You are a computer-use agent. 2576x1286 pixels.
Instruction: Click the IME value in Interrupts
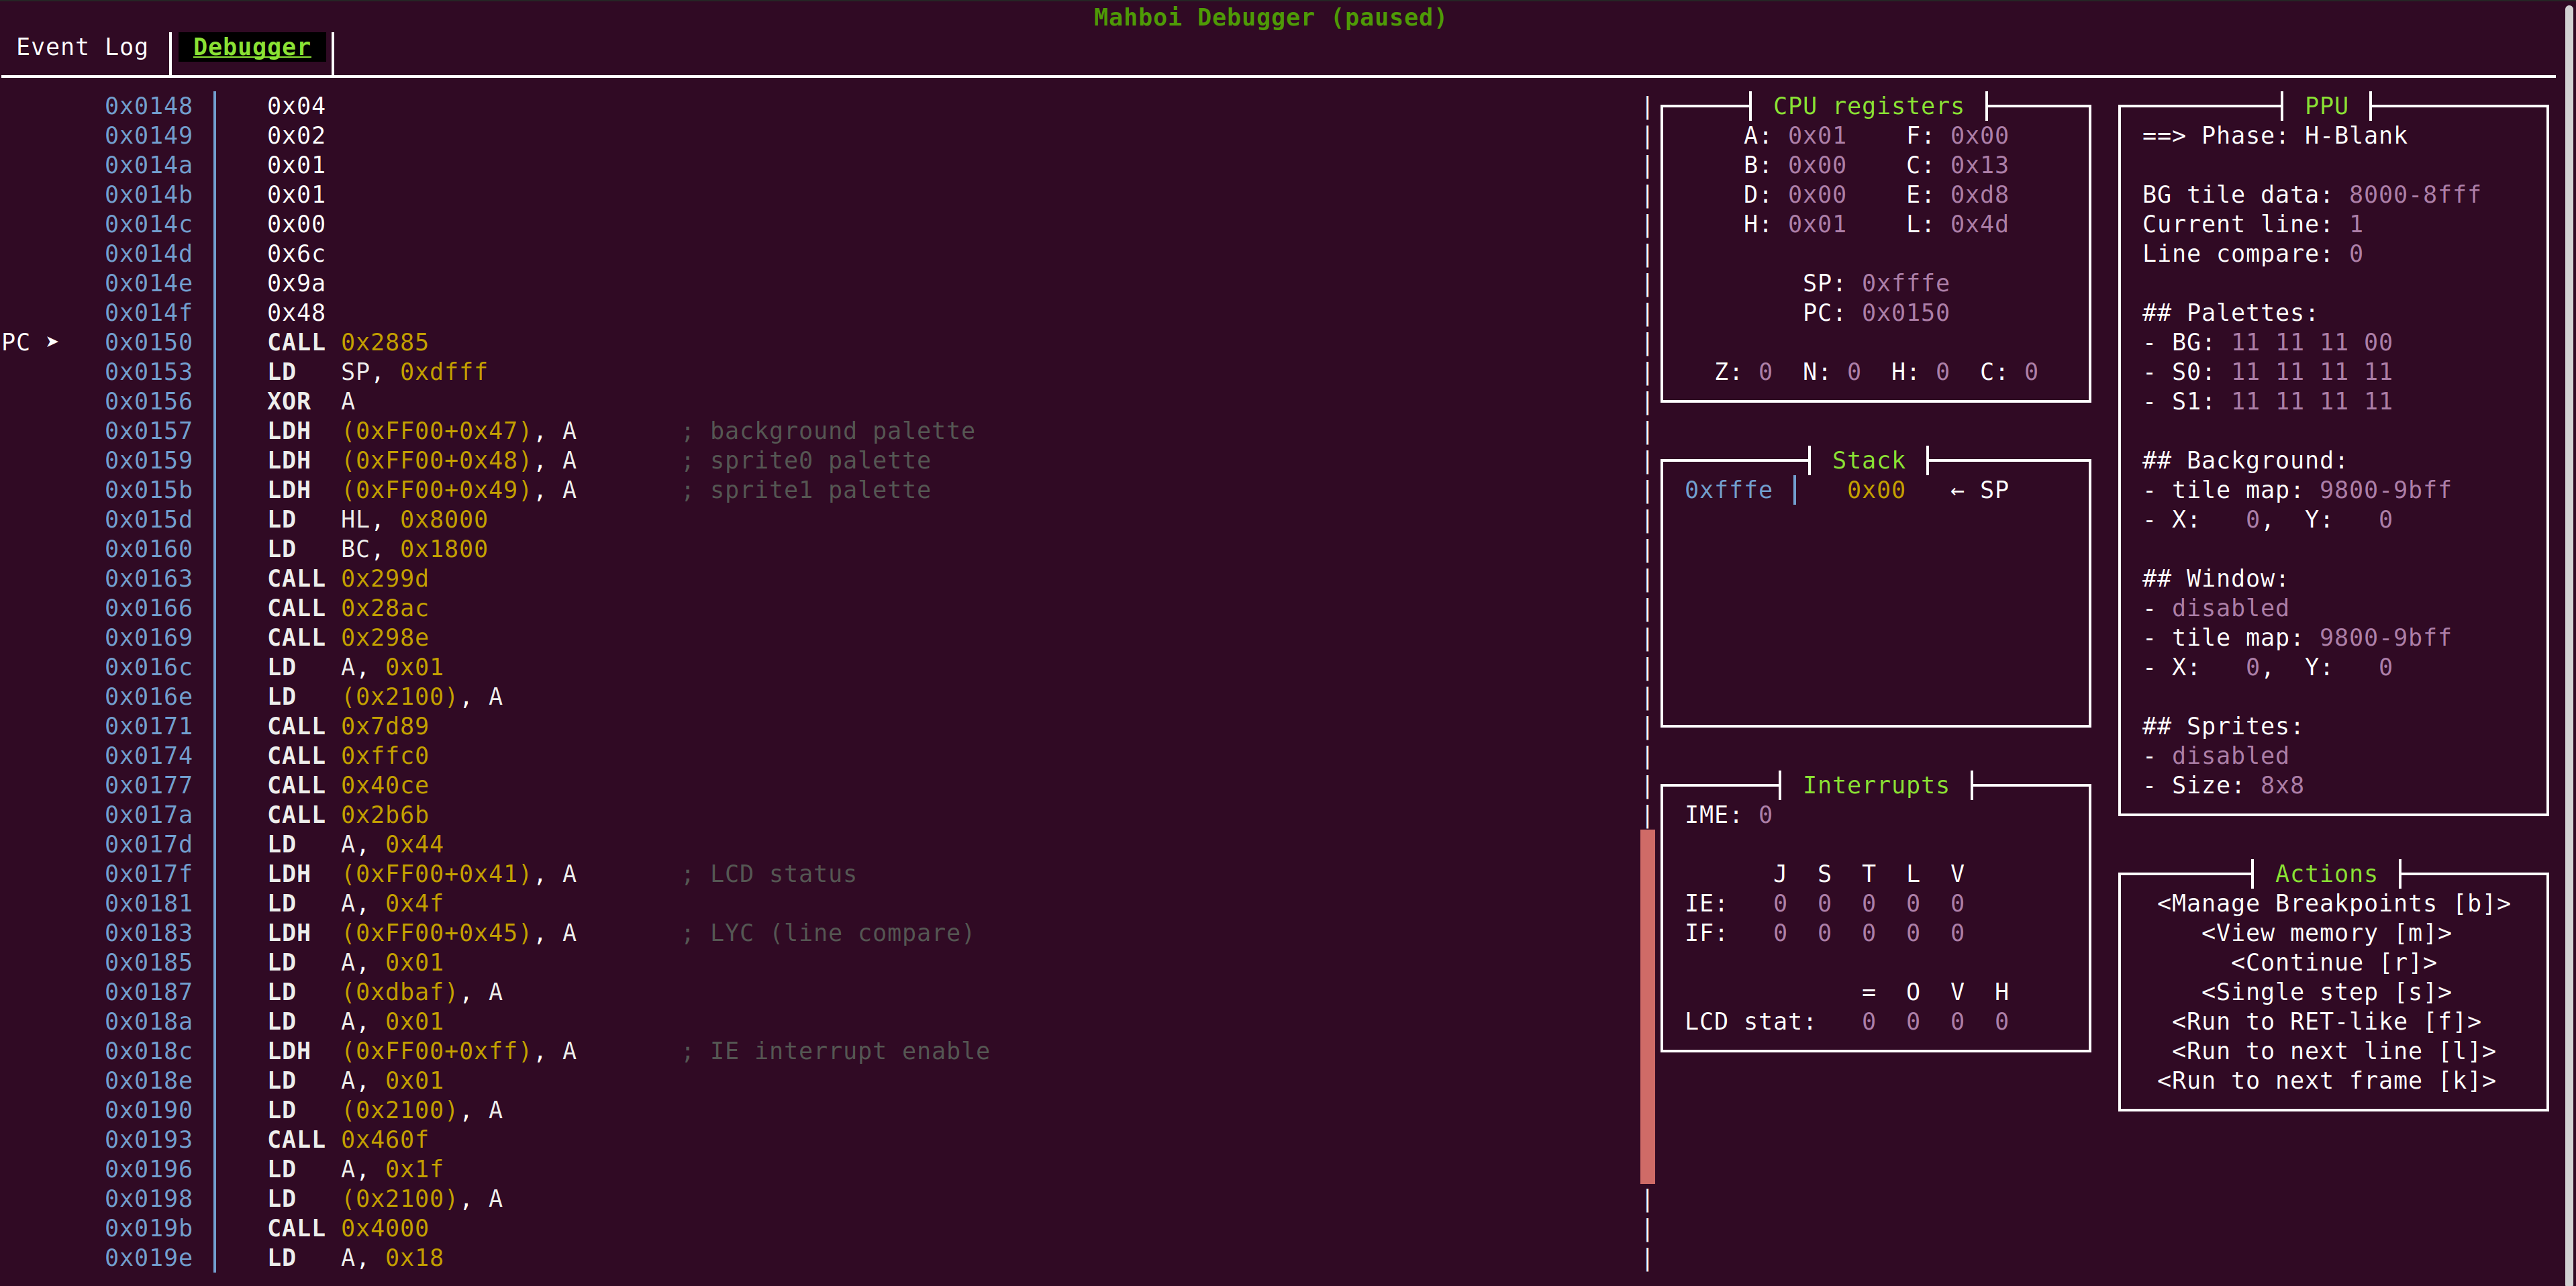[1765, 815]
